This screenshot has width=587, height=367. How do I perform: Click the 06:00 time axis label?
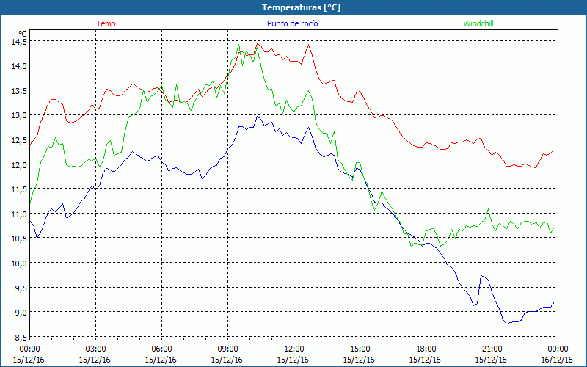(162, 349)
